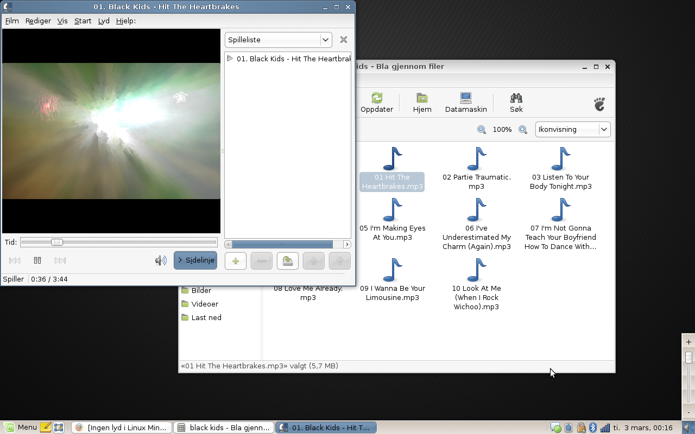
Task: Open Datamaskin in file browser toolbar
Action: coord(466,103)
